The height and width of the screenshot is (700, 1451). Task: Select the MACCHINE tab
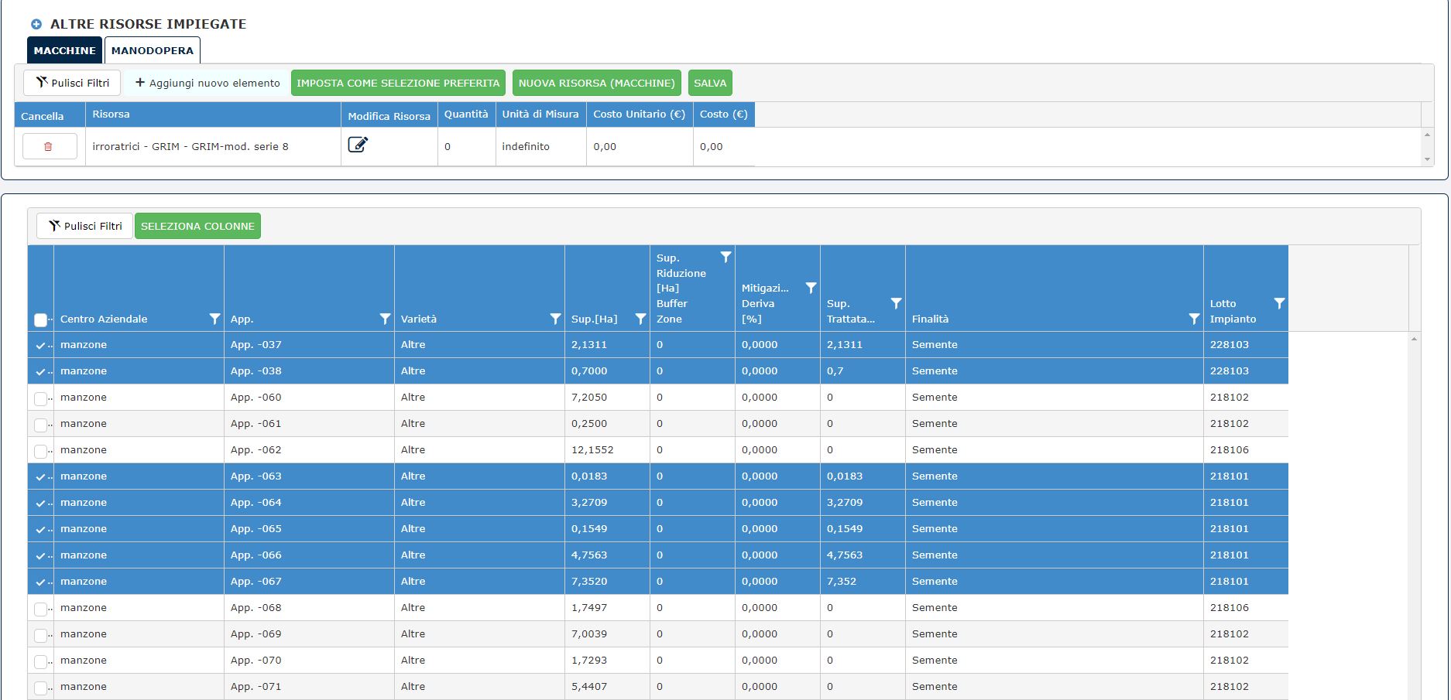tap(65, 50)
